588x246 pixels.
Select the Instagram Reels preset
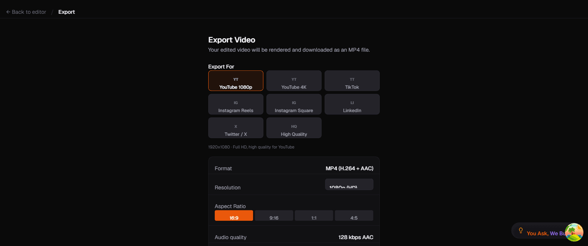click(x=235, y=104)
